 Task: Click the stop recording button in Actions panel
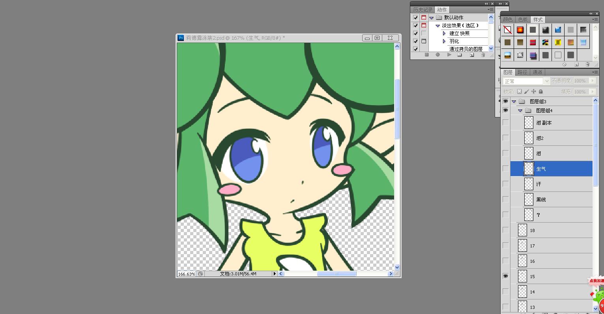pos(426,55)
